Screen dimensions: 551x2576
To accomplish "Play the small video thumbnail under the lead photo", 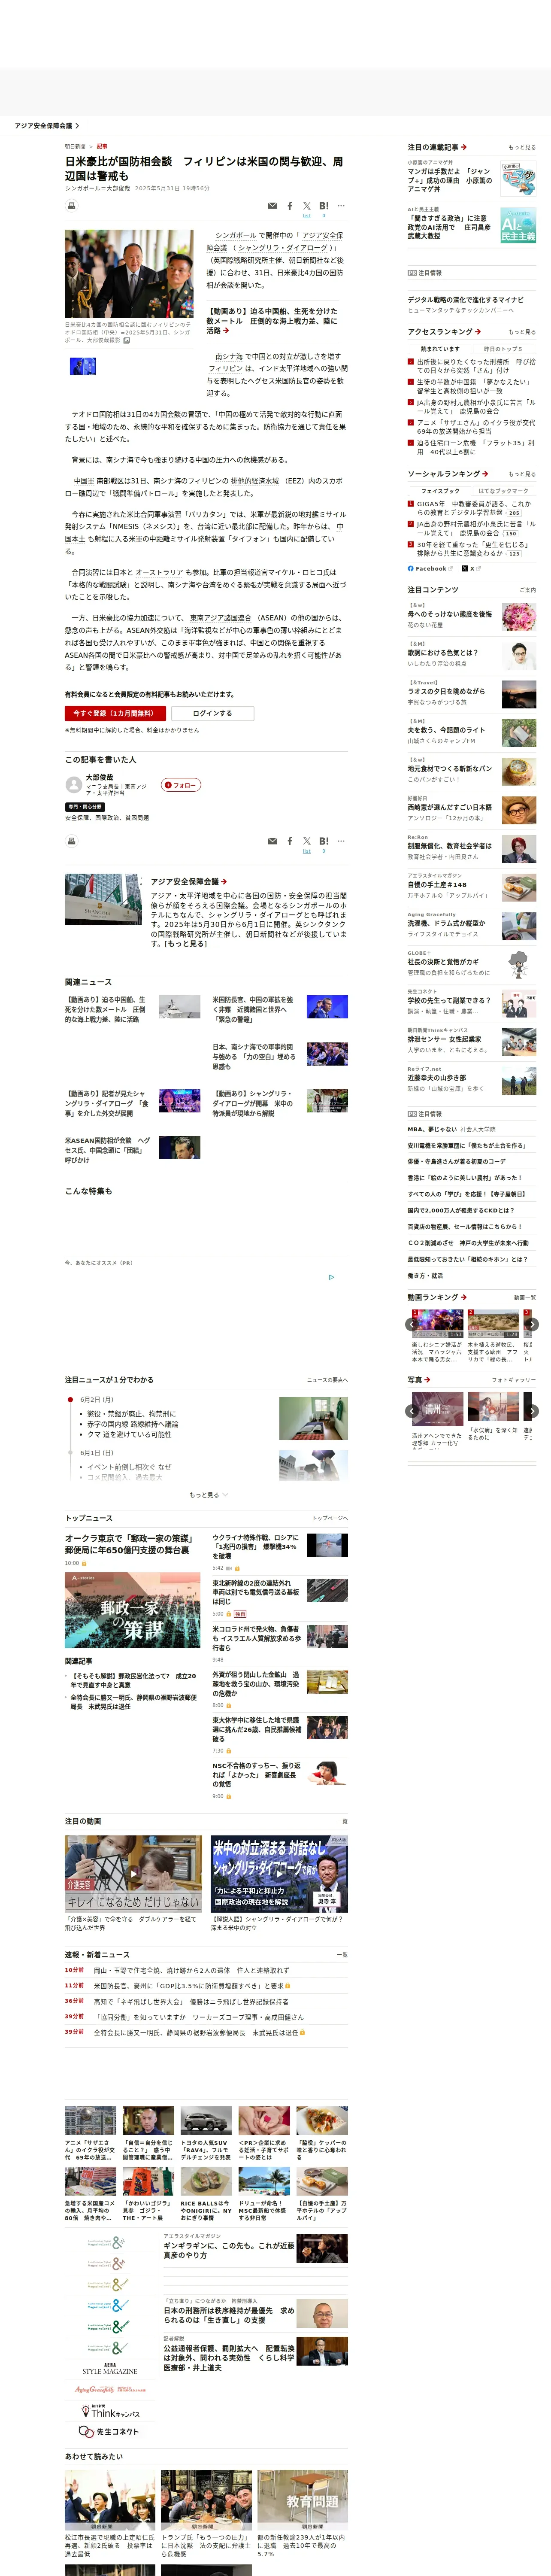I will pyautogui.click(x=82, y=366).
